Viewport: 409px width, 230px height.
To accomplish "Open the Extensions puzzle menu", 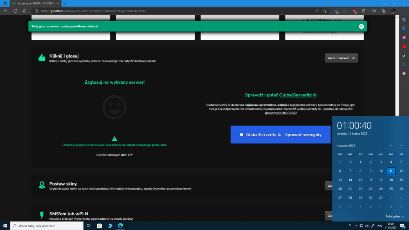I will click(364, 11).
